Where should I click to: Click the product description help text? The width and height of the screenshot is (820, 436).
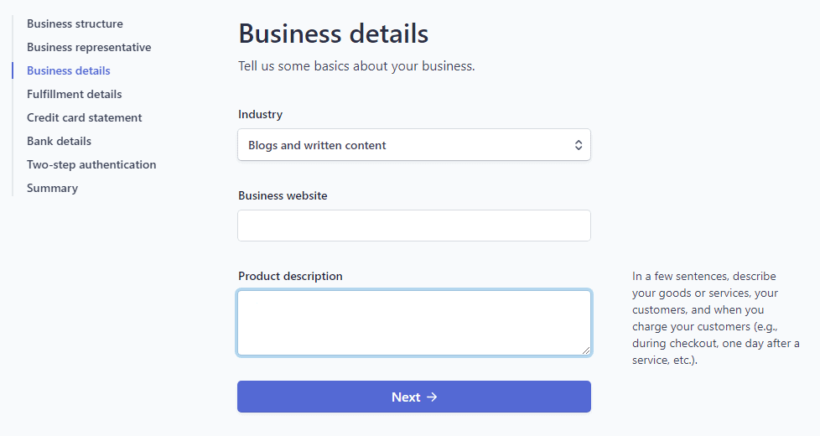pos(716,318)
